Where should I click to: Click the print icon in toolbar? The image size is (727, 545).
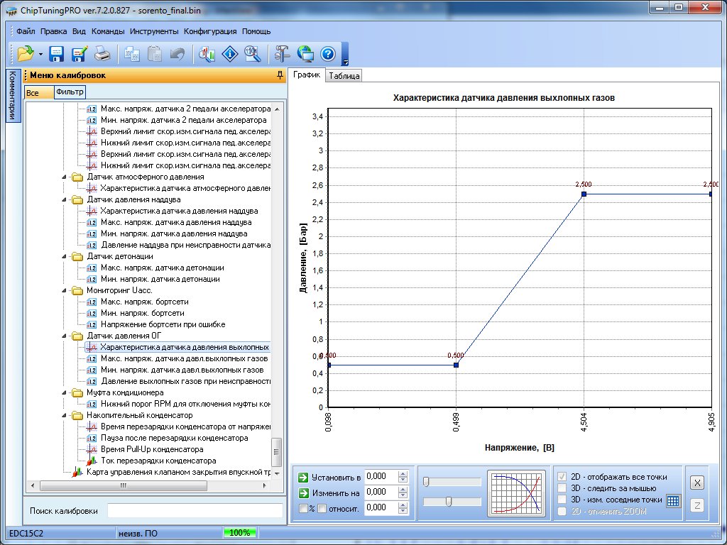tap(102, 53)
